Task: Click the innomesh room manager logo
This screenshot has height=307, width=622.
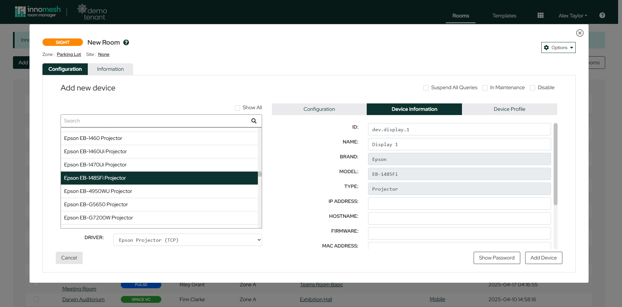Action: [38, 12]
